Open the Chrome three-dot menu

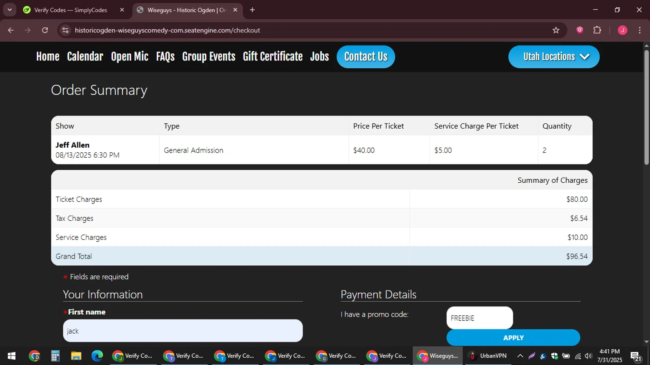pyautogui.click(x=640, y=30)
